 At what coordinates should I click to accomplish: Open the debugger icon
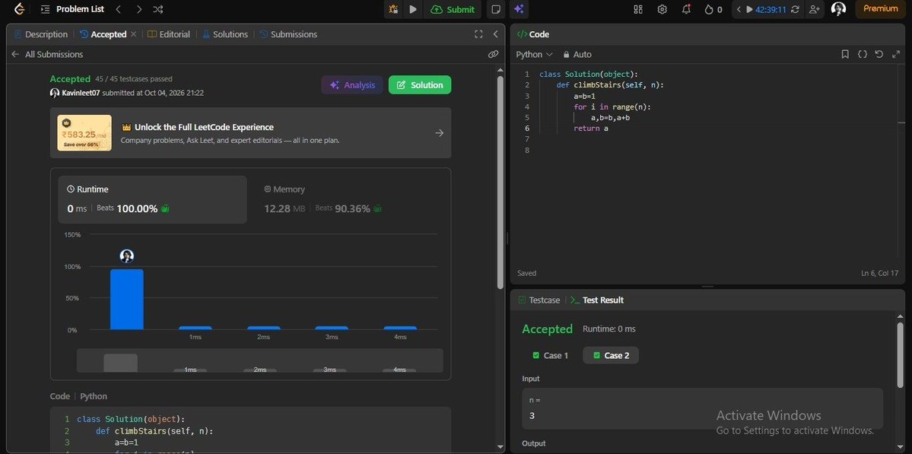pyautogui.click(x=393, y=9)
